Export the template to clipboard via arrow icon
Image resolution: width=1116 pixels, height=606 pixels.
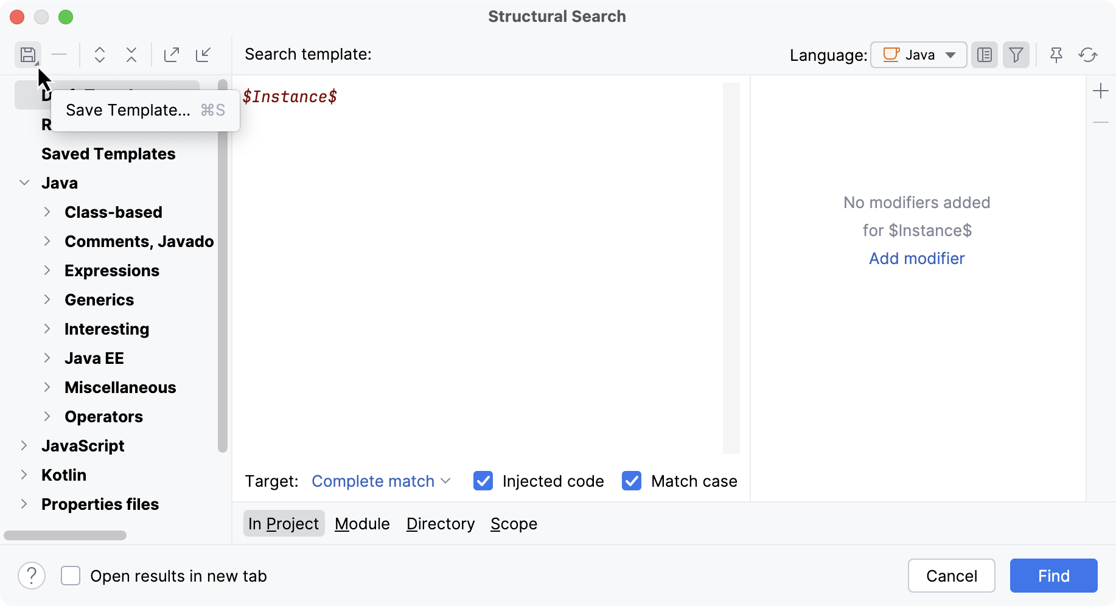pyautogui.click(x=172, y=55)
